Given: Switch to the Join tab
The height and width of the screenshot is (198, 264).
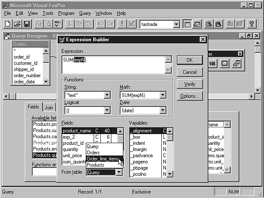Looking at the screenshot, I should click(49, 107).
